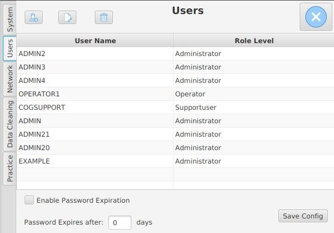Select the ADMIN4 user row
The height and width of the screenshot is (233, 334).
click(175, 81)
